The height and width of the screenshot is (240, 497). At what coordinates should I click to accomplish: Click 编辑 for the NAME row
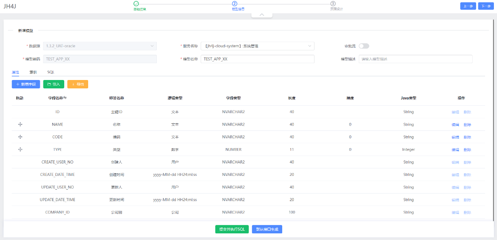[455, 125]
